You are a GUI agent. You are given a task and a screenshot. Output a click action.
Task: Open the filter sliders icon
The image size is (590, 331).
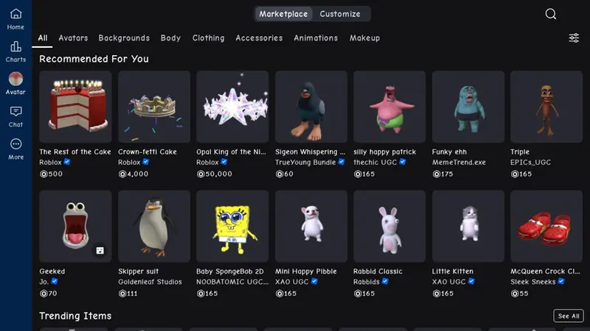click(x=574, y=38)
